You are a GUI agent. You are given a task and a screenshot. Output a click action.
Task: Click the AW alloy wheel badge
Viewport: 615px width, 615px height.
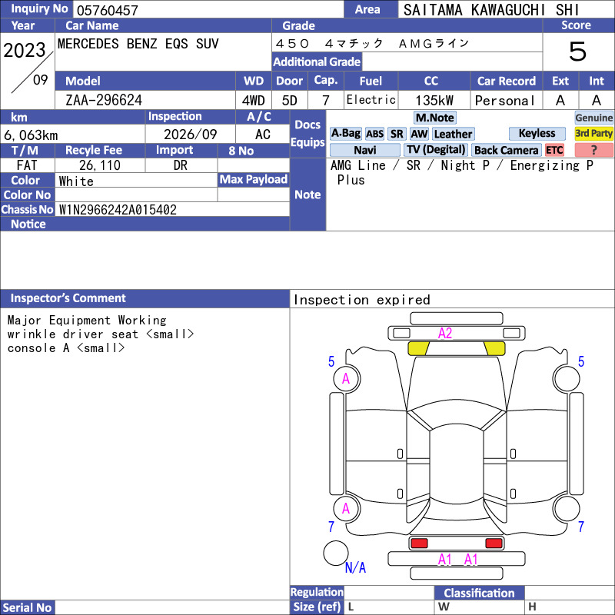coord(419,134)
